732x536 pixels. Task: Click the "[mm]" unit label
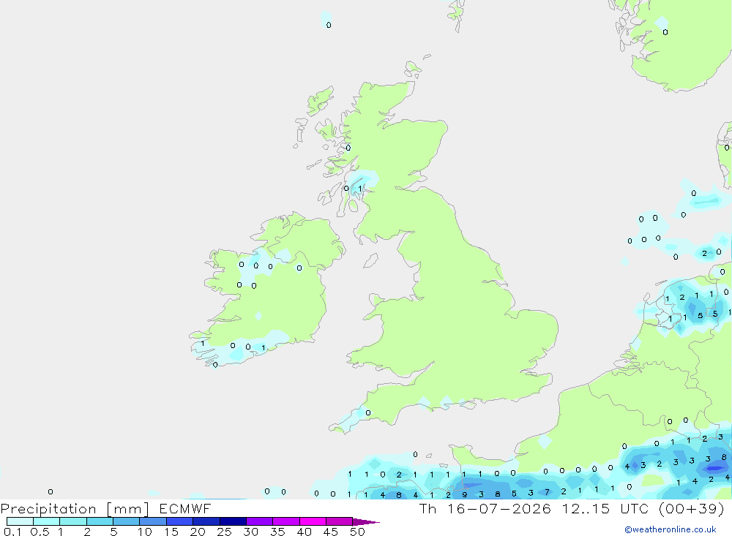tap(128, 508)
